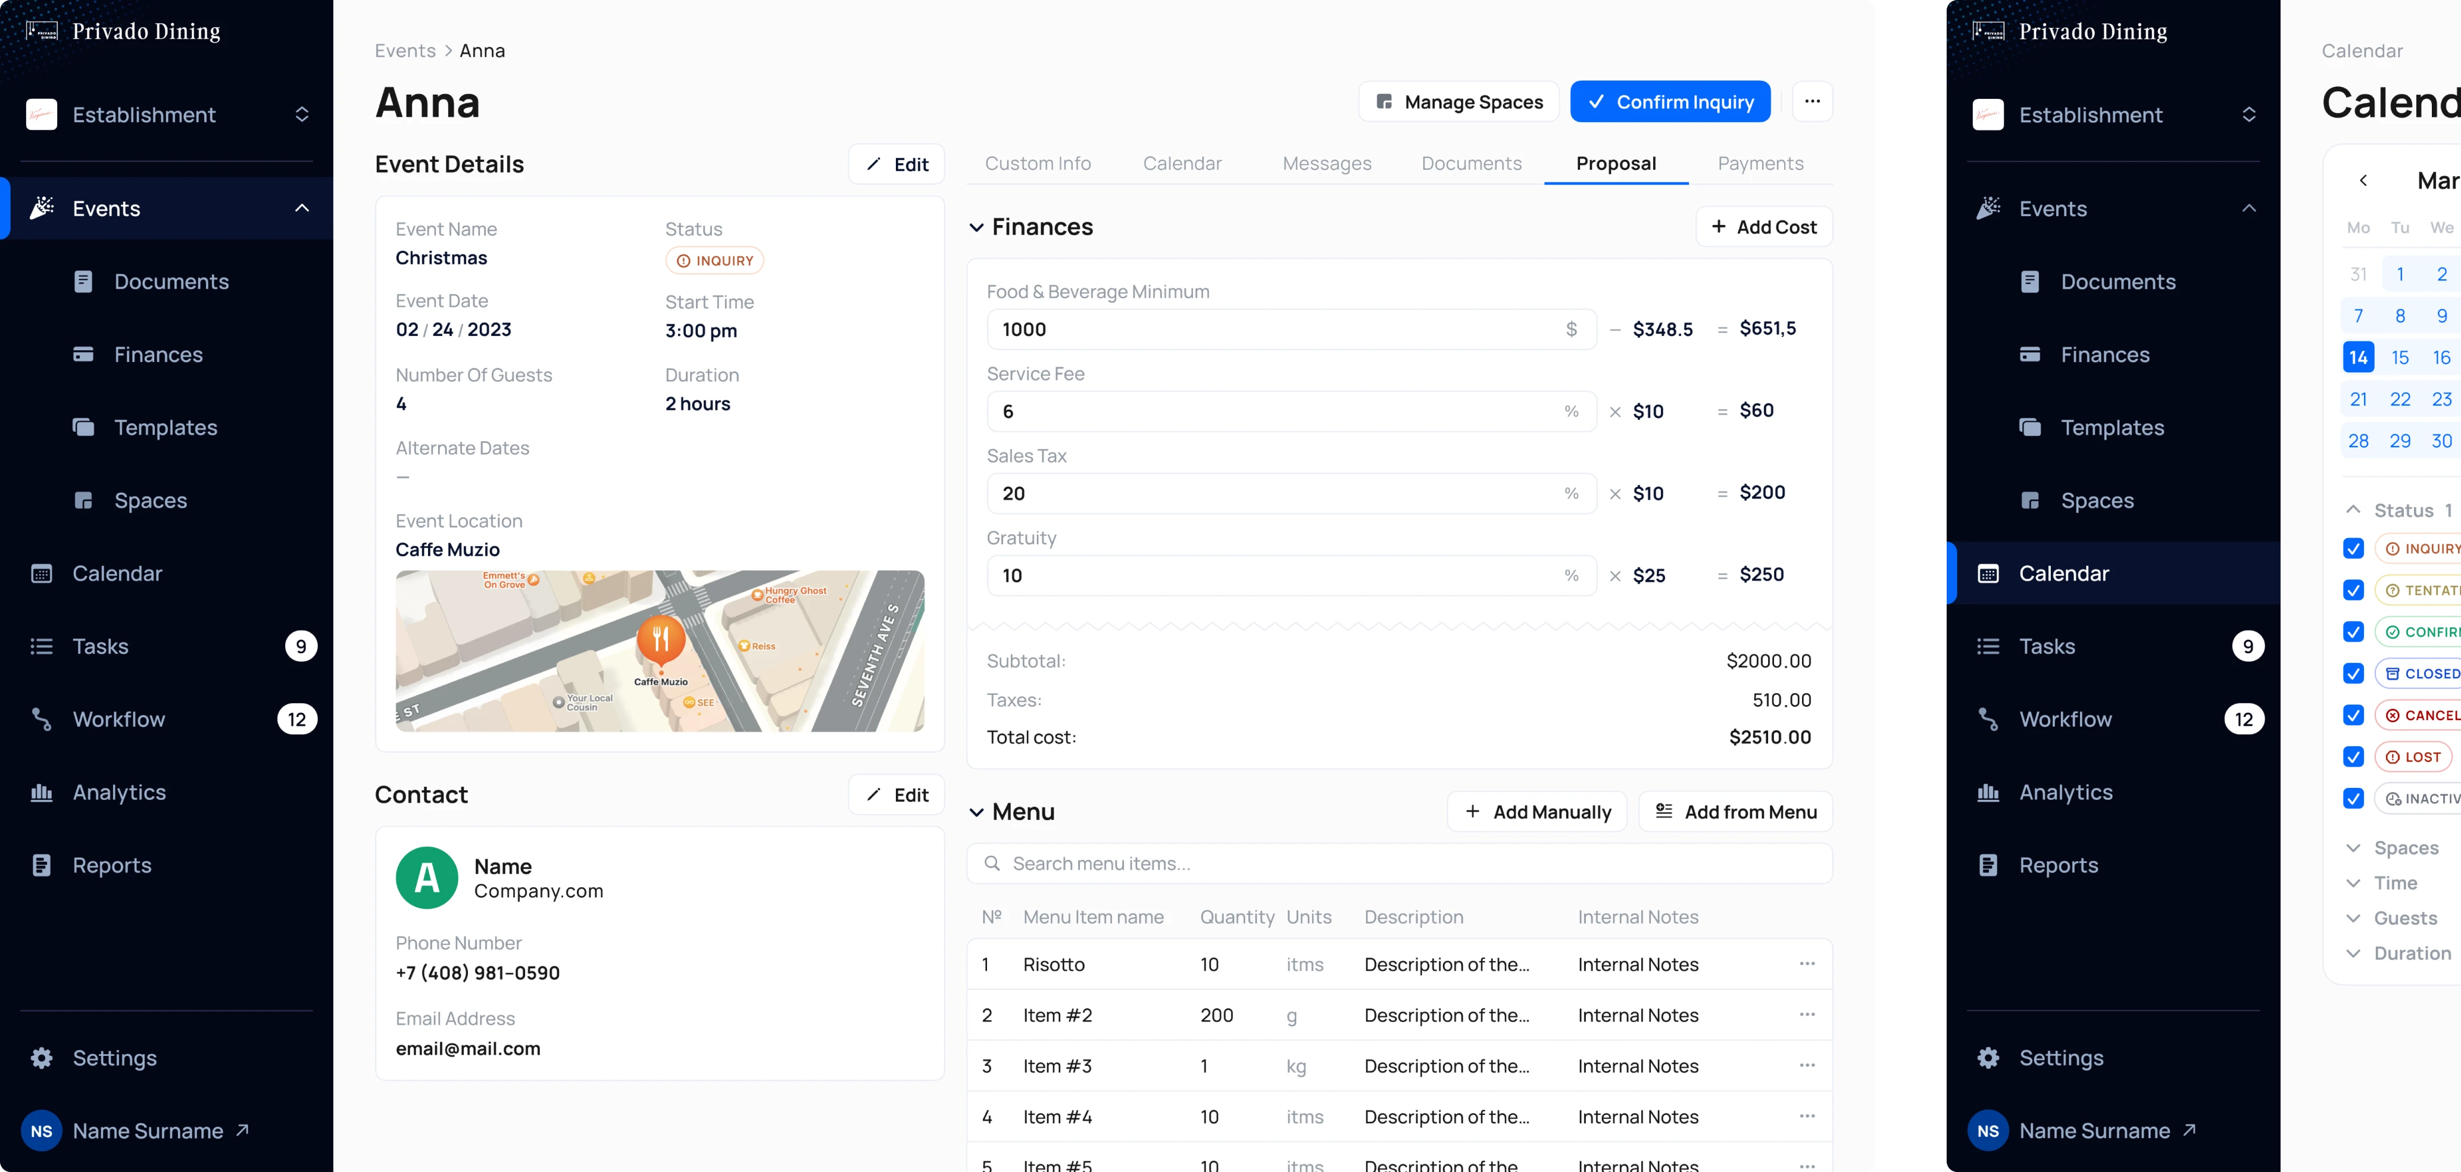The image size is (2461, 1172).
Task: Open Reports in the left sidebar
Action: (112, 865)
